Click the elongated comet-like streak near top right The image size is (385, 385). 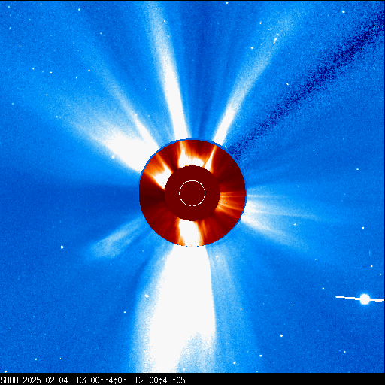coord(276,40)
